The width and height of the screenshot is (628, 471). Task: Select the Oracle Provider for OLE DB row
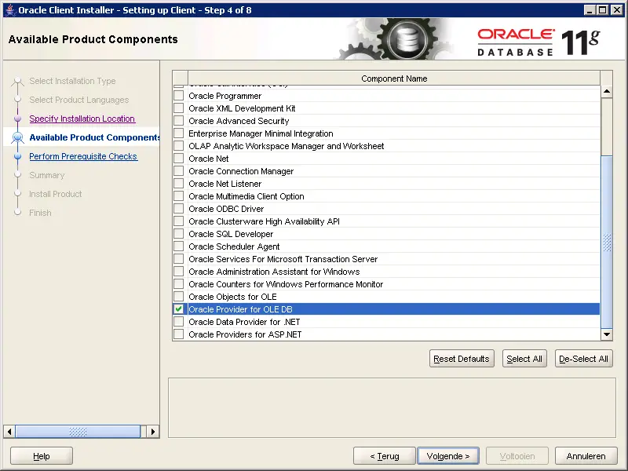(394, 309)
